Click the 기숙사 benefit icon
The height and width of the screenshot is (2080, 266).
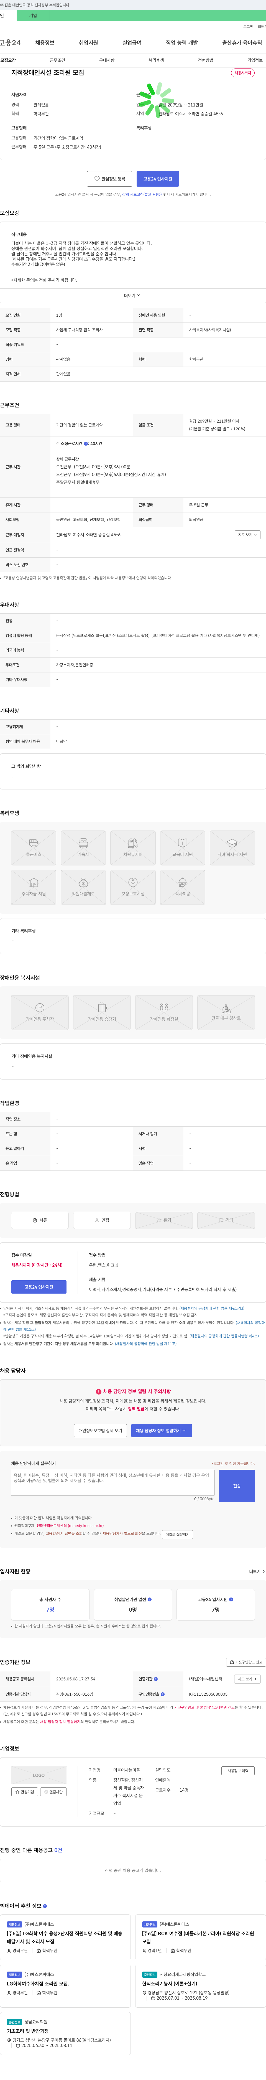[83, 847]
